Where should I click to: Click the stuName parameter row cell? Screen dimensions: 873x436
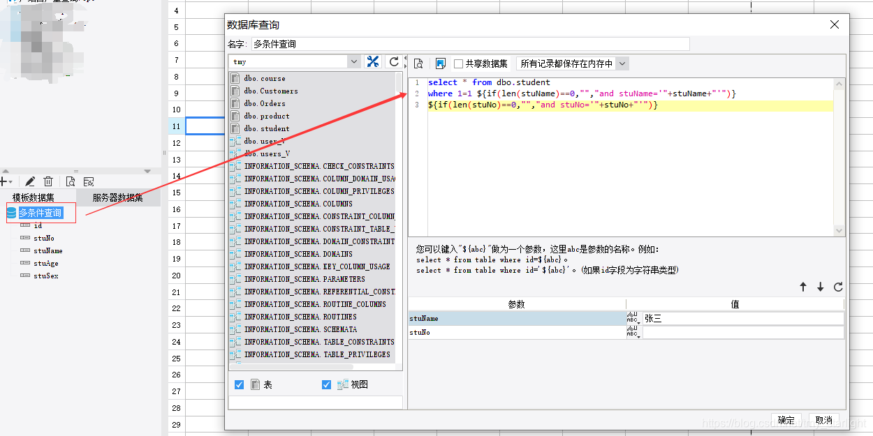pos(517,318)
